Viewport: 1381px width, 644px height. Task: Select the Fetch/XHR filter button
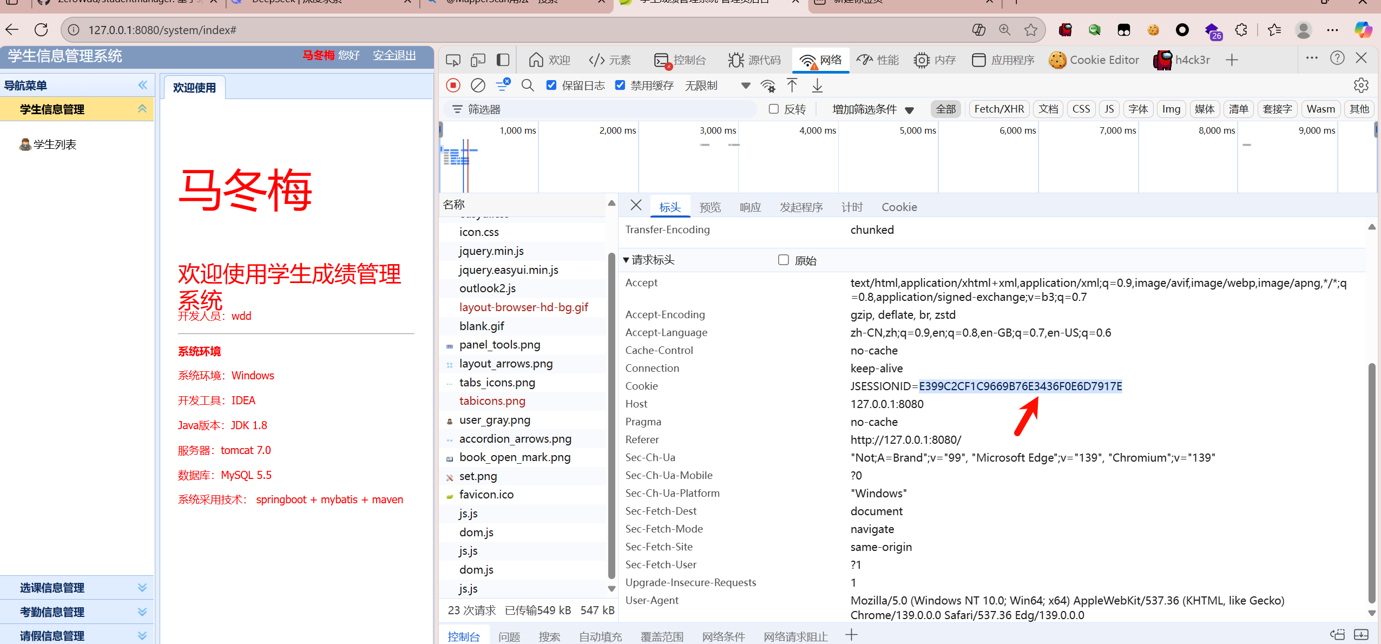pos(999,109)
